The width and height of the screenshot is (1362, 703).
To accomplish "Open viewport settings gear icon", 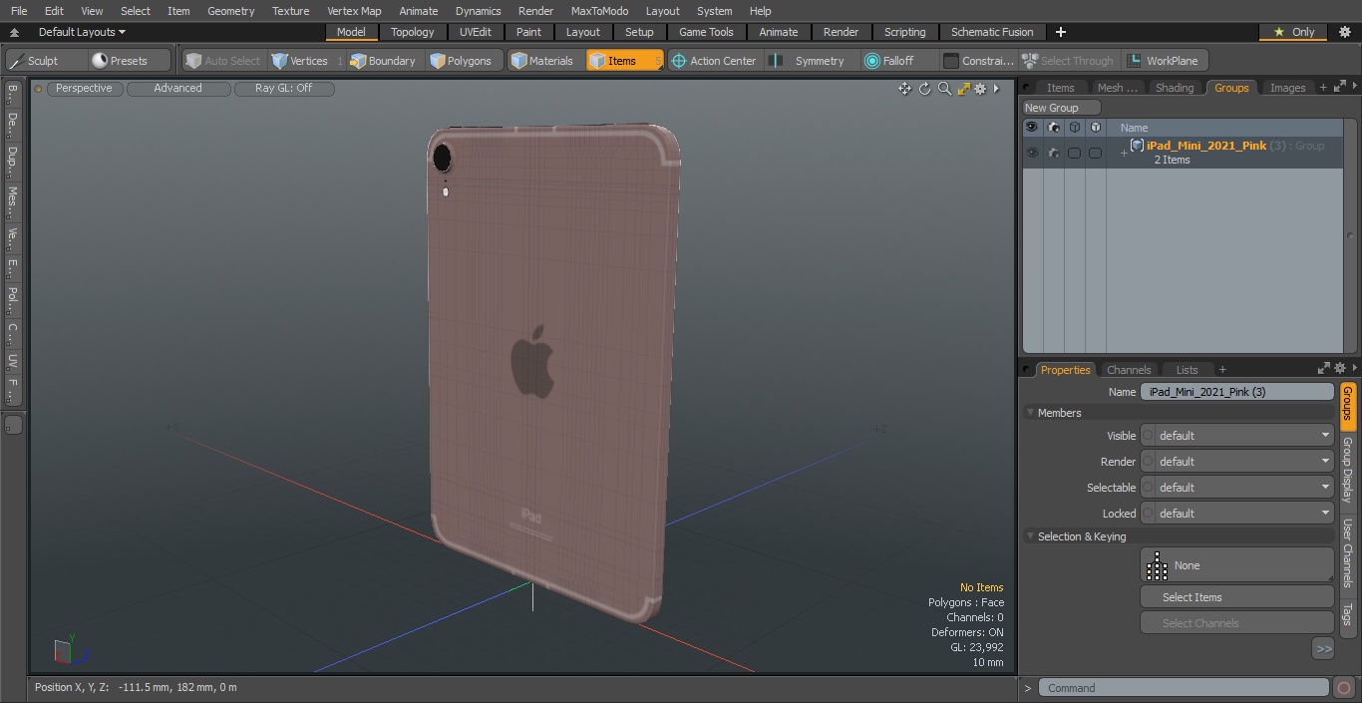I will pos(980,89).
